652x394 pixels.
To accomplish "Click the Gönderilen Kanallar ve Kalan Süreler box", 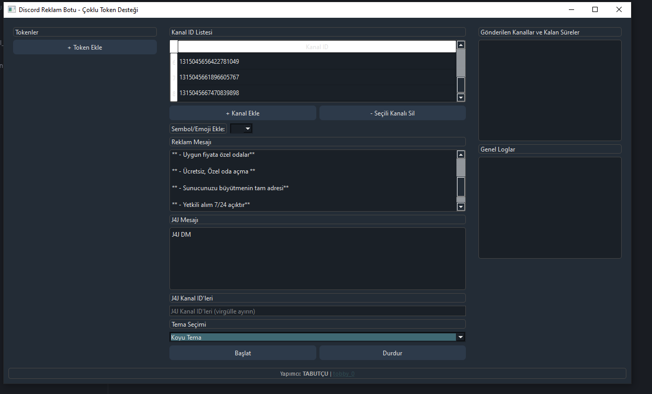I will point(550,90).
